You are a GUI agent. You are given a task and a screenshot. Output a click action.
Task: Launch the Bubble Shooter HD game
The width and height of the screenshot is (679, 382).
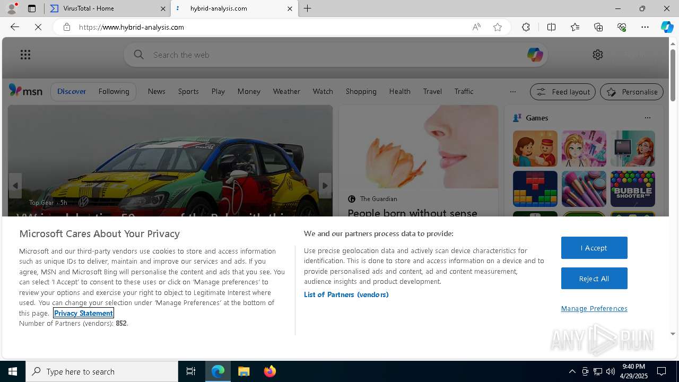pyautogui.click(x=632, y=188)
